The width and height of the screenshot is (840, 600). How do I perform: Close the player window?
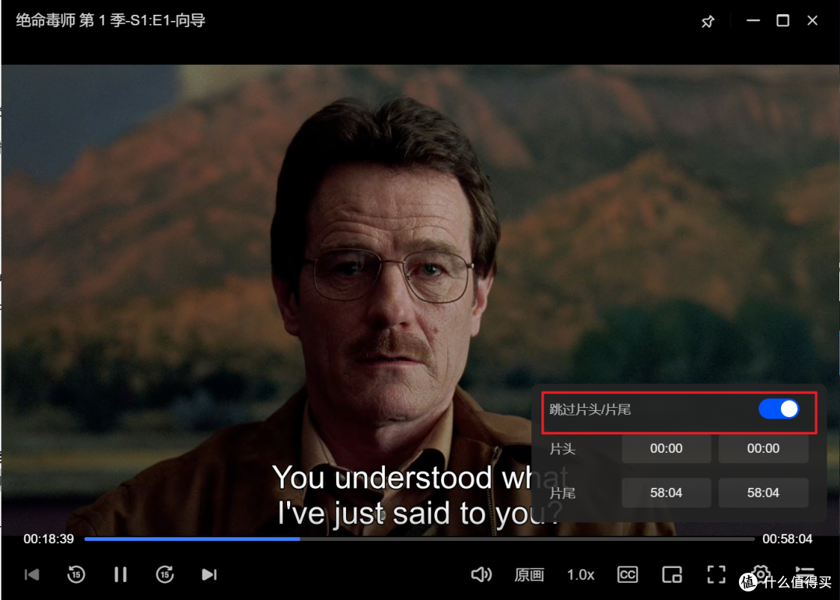click(x=813, y=21)
